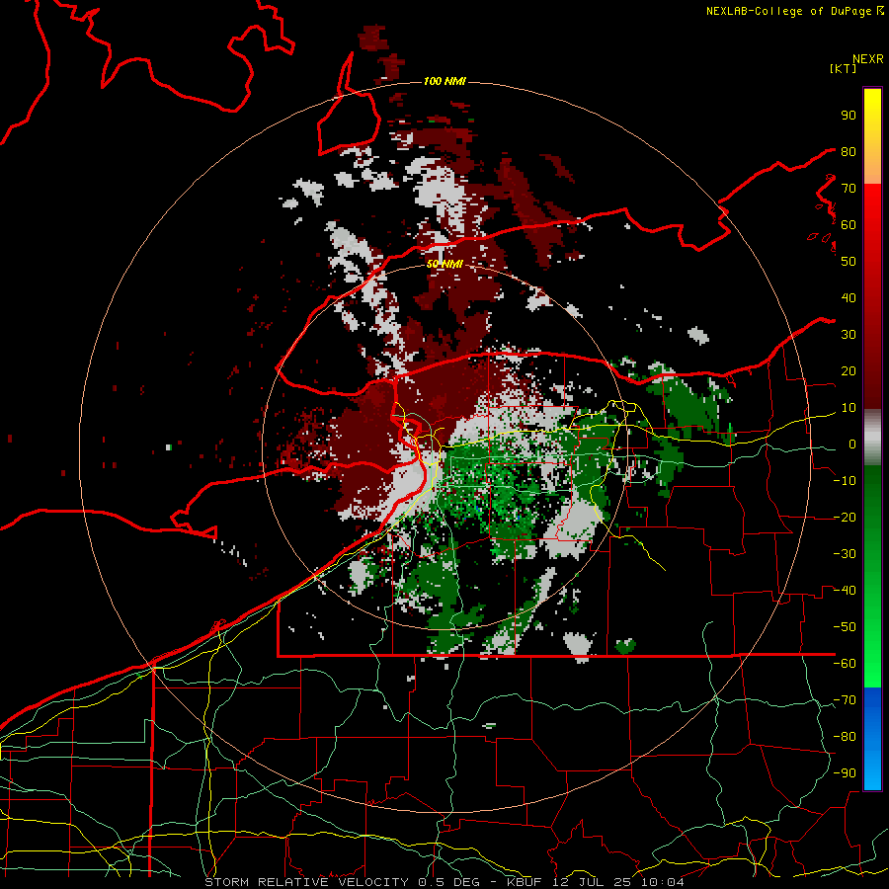Click the -70 value on velocity scale

tap(845, 700)
